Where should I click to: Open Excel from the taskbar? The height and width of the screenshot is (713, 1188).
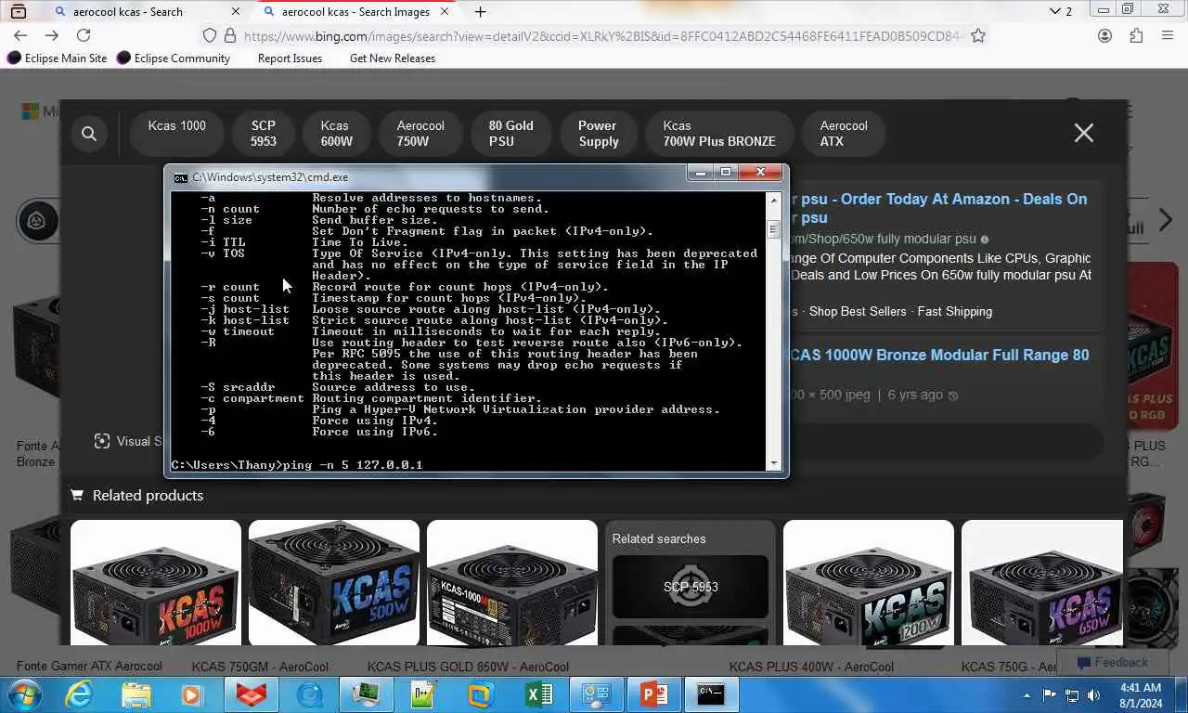pyautogui.click(x=538, y=694)
